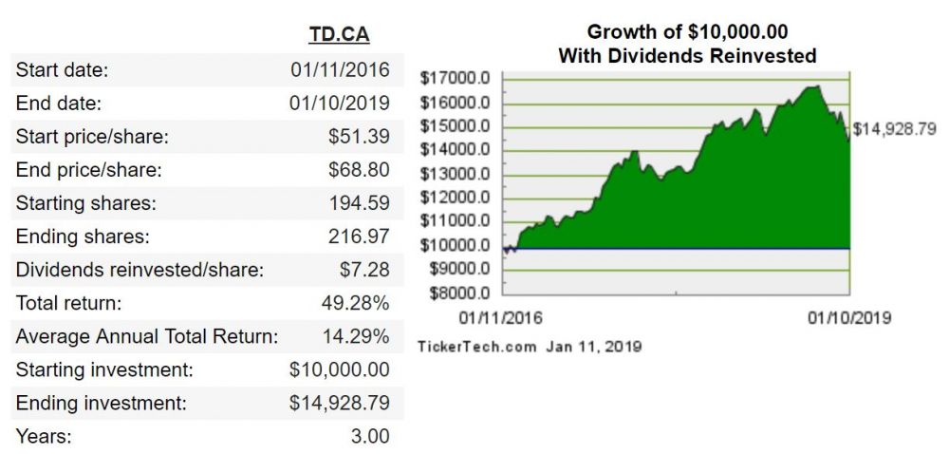Click the Dividends reinvested/share value $7.28
Screen dimensions: 949x454
[x=364, y=270]
